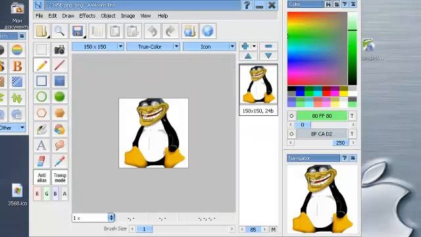Select the empty Hexagon polygon tool
The image size is (421, 237).
(41, 113)
